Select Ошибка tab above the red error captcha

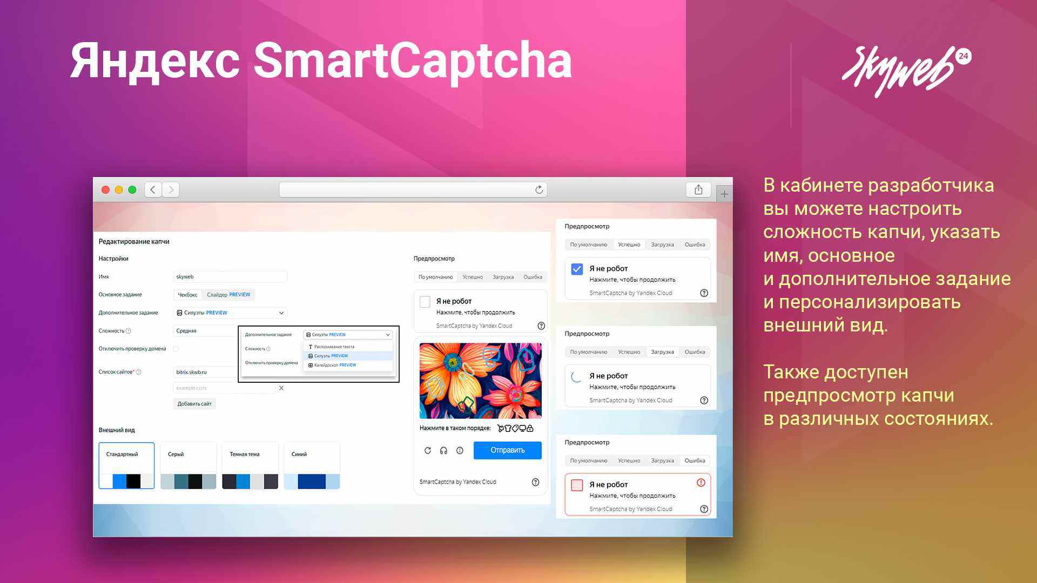point(695,460)
